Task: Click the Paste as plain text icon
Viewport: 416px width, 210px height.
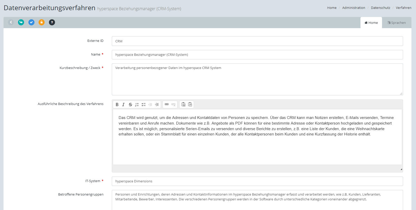Action: click(190, 104)
